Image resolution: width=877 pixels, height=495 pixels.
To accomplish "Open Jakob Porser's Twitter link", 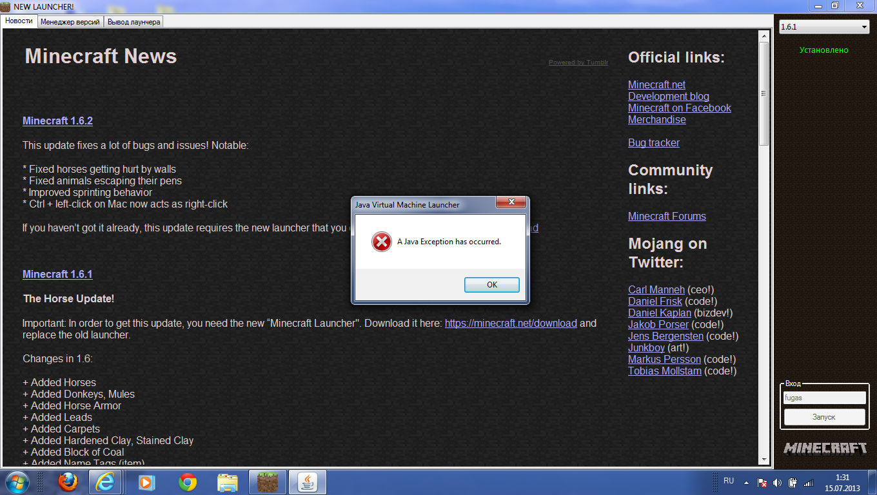I will 658,324.
